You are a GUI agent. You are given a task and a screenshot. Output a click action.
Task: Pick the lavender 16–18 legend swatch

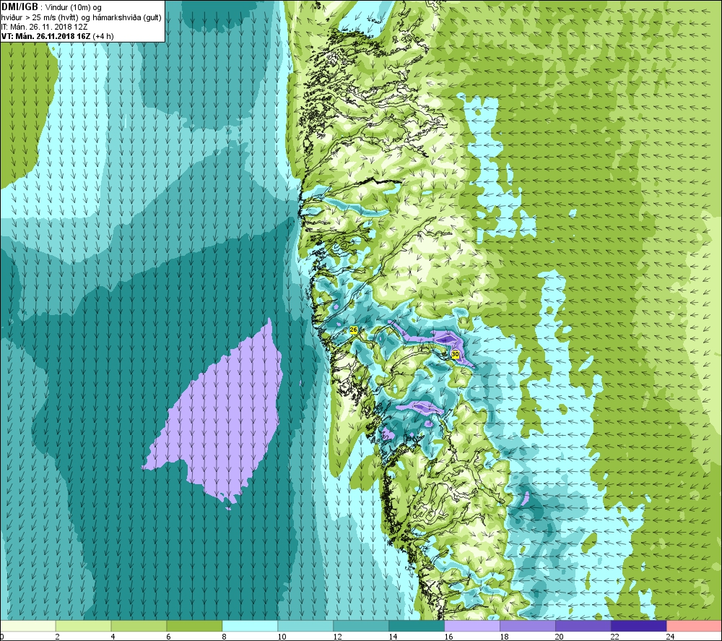tap(472, 626)
